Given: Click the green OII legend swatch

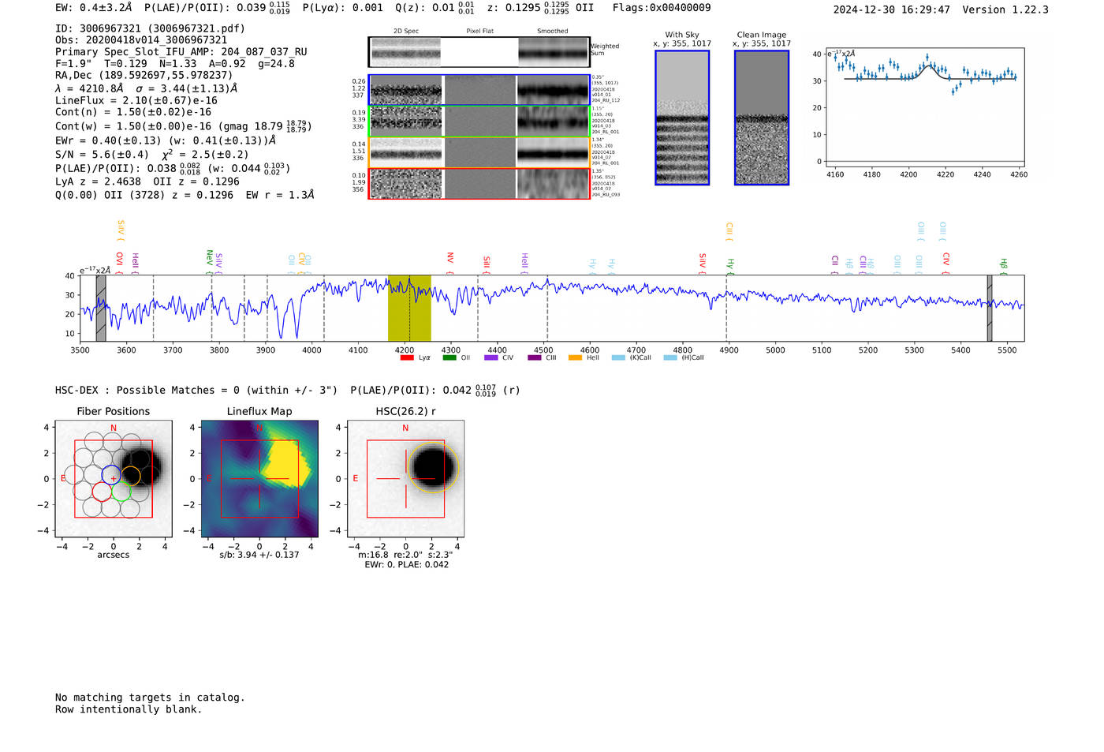Looking at the screenshot, I should (x=449, y=357).
